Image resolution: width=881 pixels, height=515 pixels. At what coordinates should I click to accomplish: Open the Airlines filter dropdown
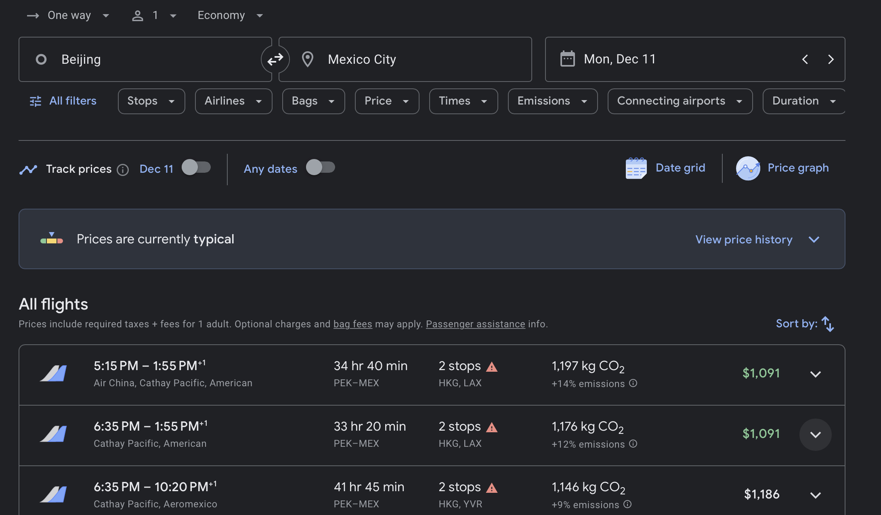point(233,101)
